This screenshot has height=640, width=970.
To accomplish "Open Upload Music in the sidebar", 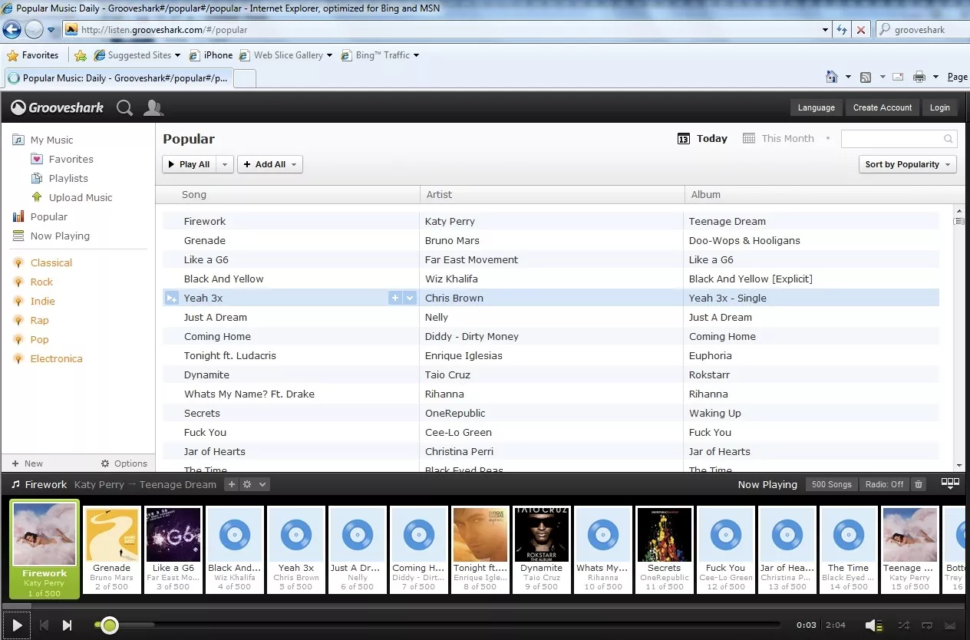I will click(x=71, y=197).
